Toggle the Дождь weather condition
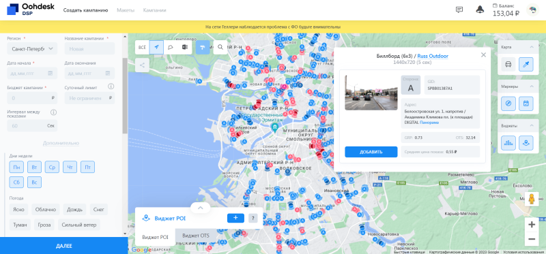 pos(74,210)
